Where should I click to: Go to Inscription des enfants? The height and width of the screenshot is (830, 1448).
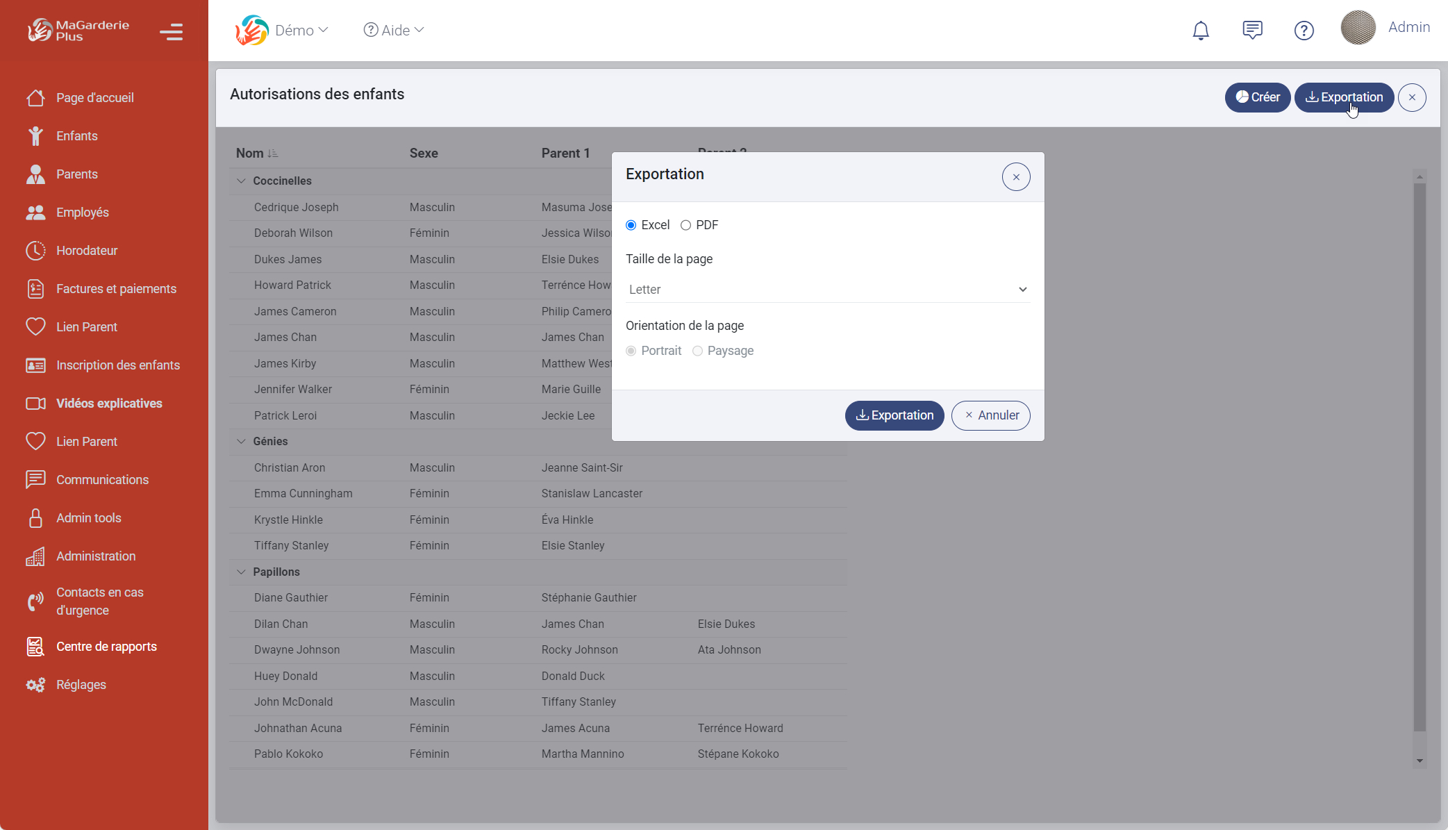click(117, 365)
